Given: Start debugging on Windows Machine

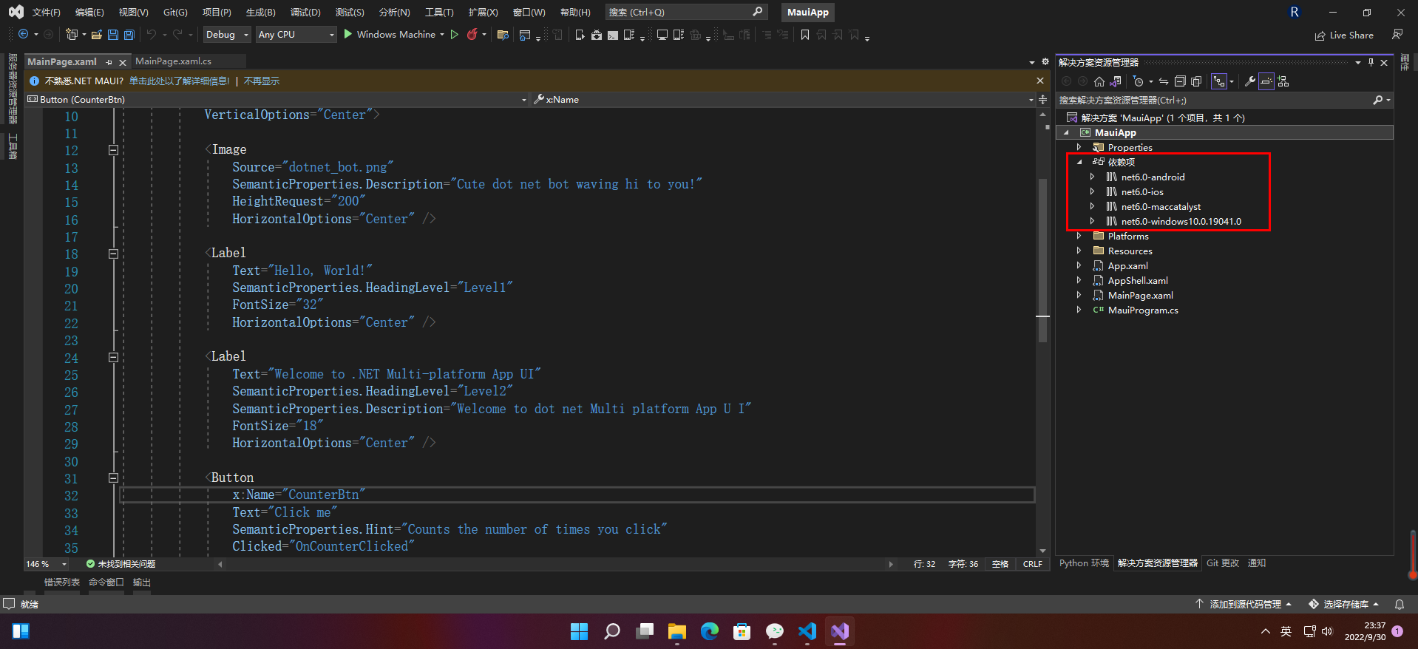Looking at the screenshot, I should pyautogui.click(x=389, y=34).
